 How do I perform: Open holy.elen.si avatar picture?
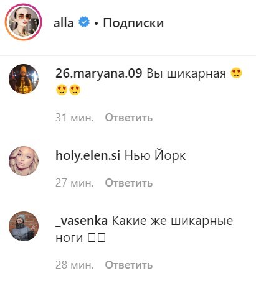point(24,161)
